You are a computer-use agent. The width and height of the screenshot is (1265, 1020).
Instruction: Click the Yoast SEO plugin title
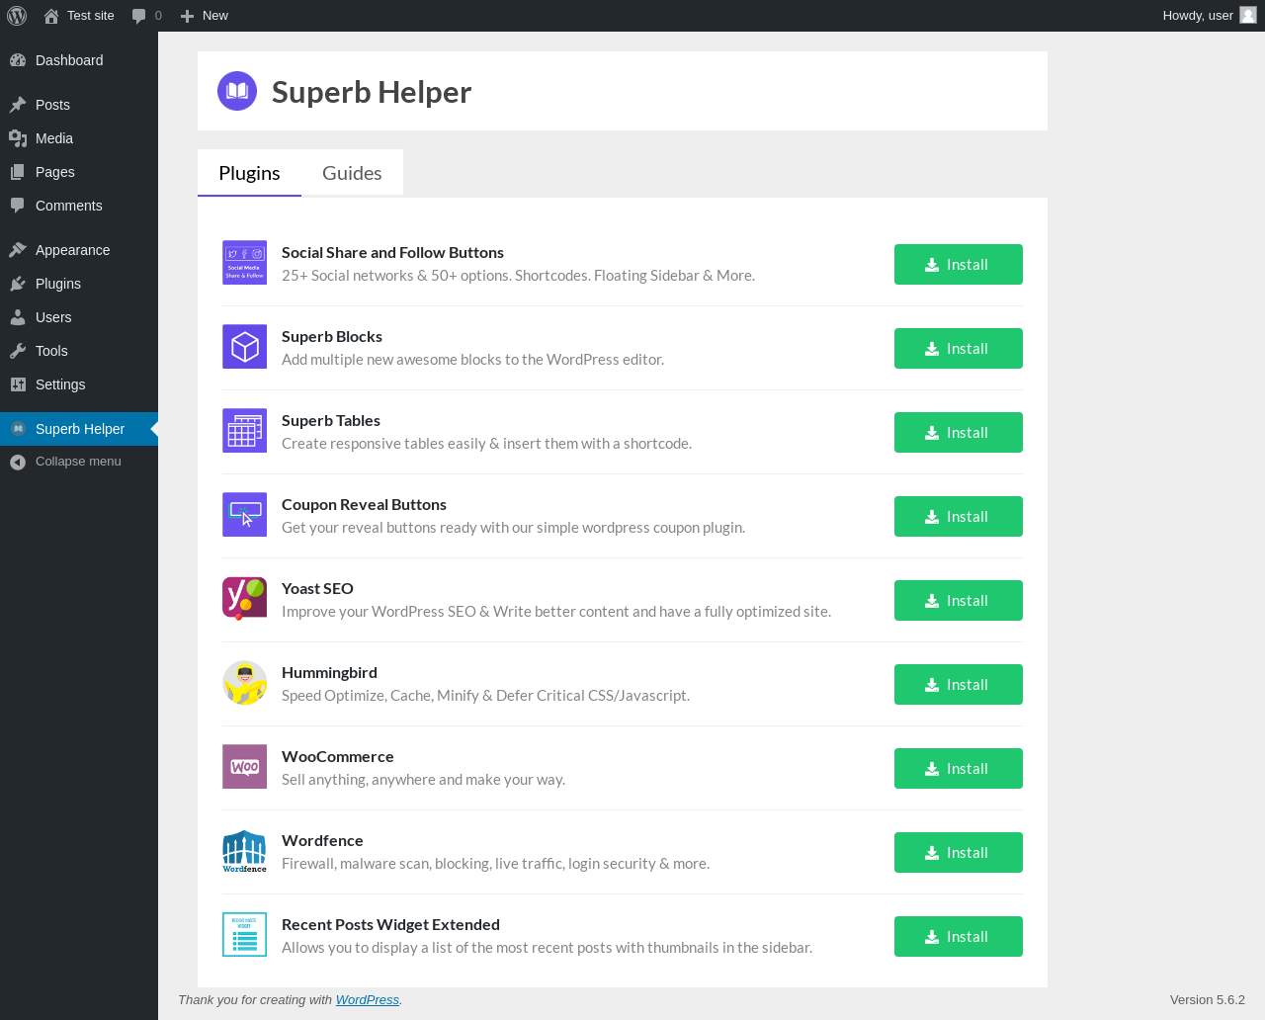tap(317, 589)
